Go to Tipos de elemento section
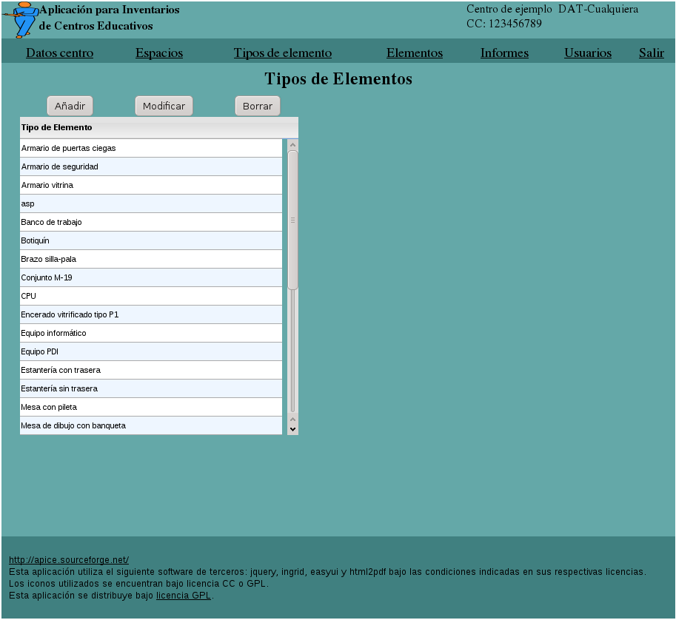The image size is (676, 620). [282, 53]
